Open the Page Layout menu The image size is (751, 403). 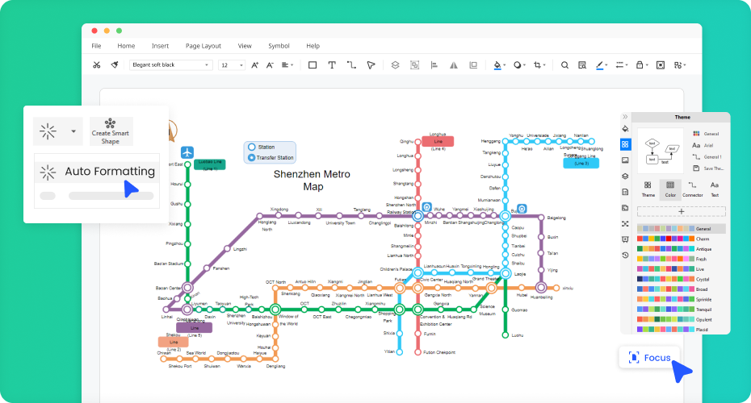pos(203,46)
